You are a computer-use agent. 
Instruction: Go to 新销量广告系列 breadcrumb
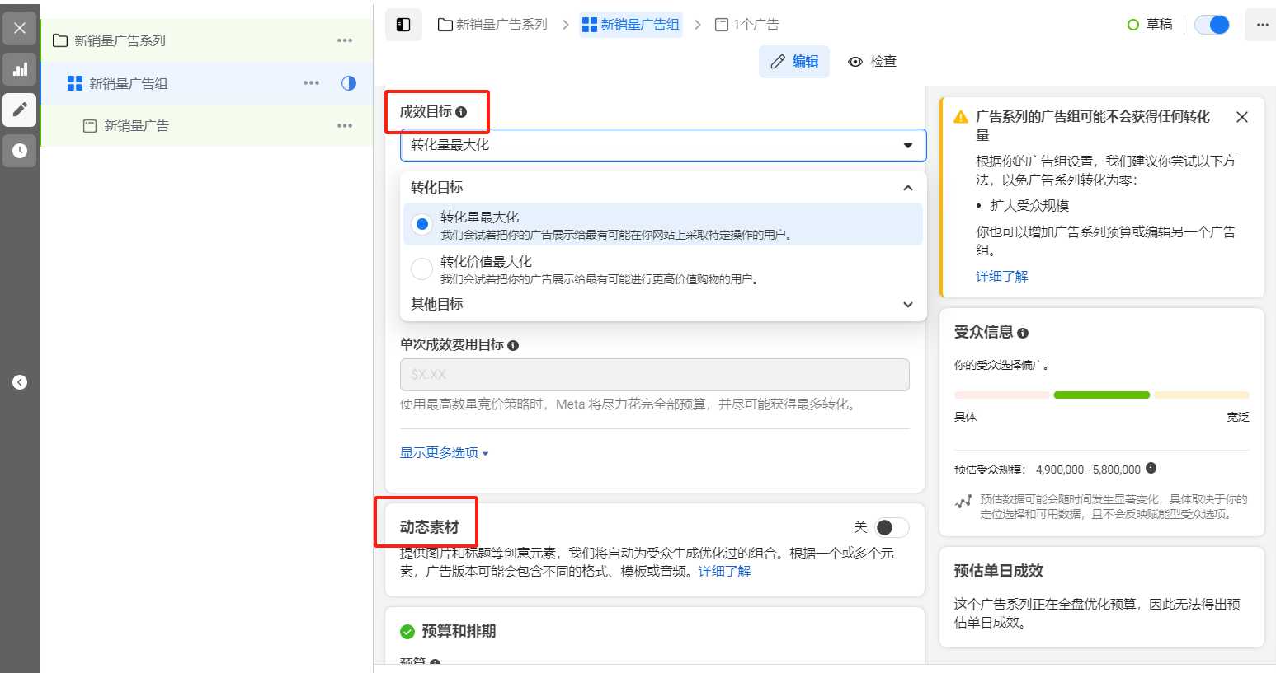pos(493,25)
